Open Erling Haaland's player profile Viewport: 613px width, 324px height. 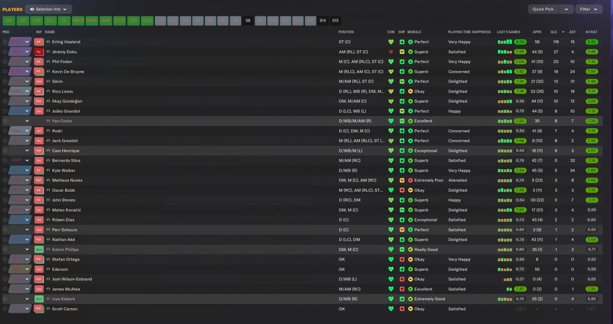click(66, 42)
